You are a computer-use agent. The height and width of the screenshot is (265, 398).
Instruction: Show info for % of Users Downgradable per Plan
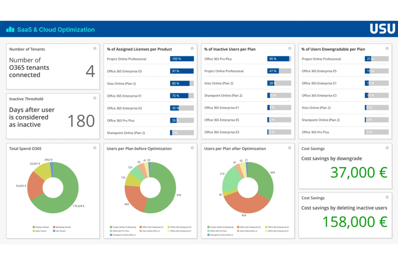point(387,49)
